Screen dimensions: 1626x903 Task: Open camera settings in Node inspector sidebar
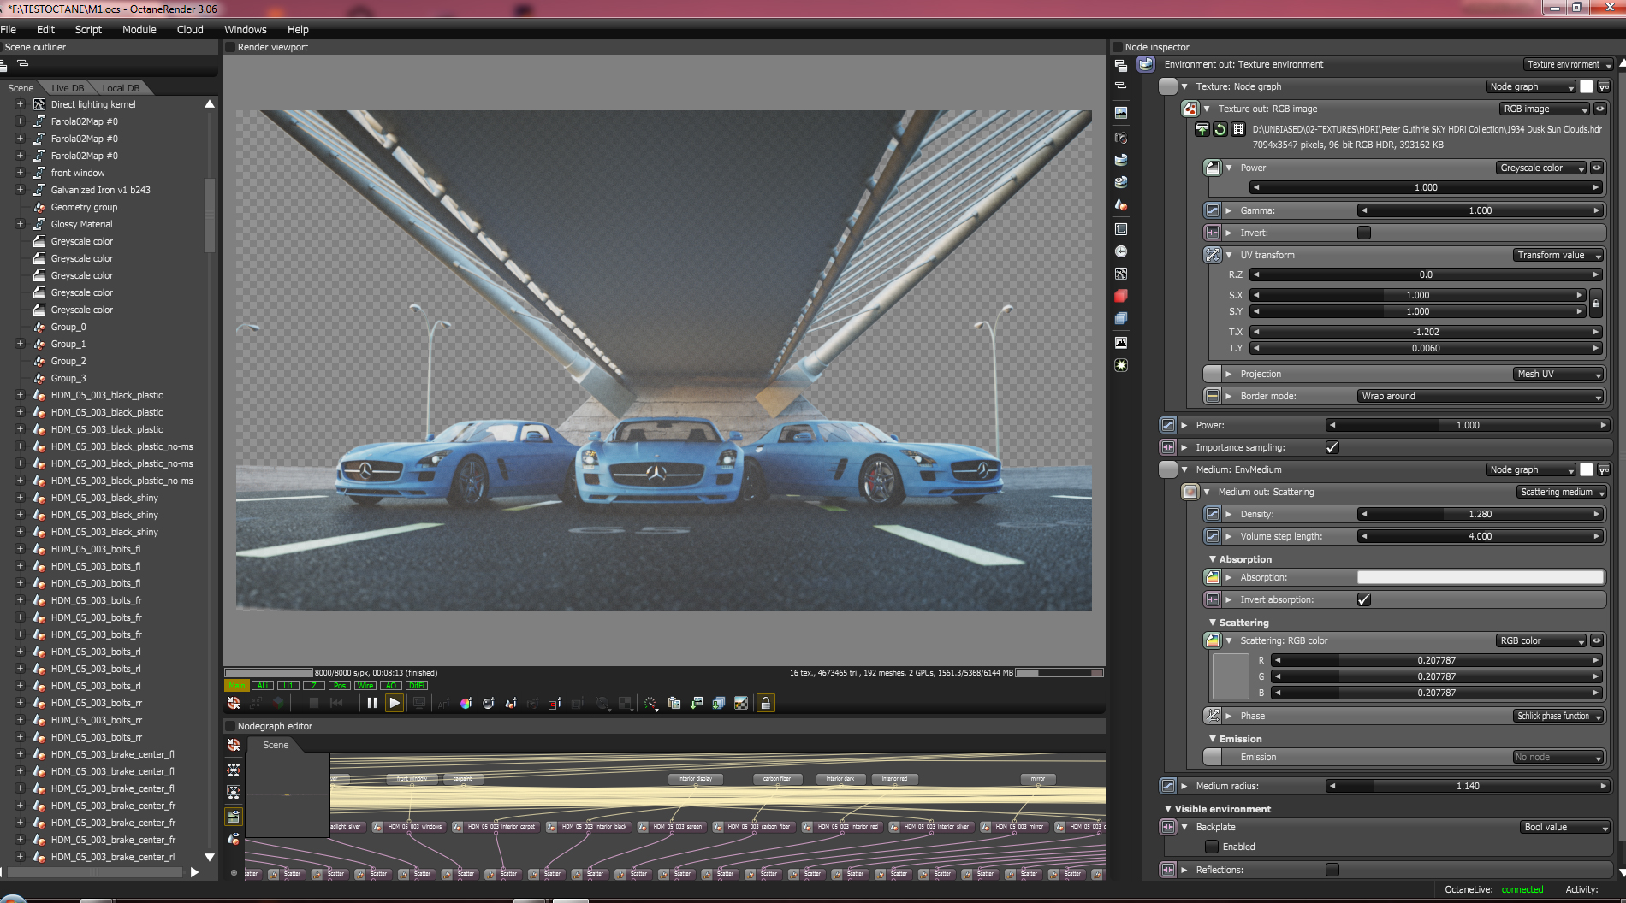1121,138
